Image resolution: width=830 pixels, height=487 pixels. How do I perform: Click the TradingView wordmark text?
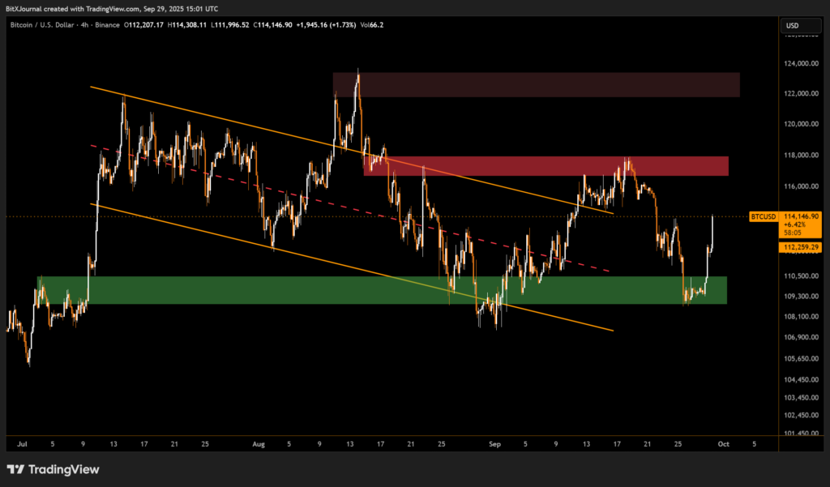click(64, 469)
